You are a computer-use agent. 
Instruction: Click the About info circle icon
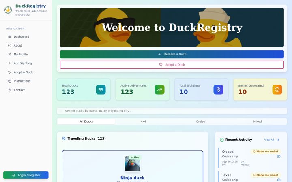click(10, 45)
